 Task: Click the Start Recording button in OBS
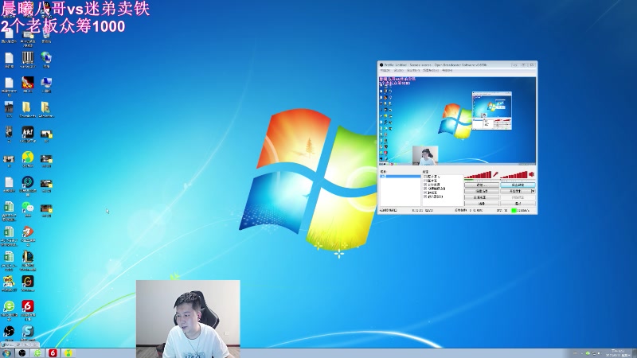point(515,191)
